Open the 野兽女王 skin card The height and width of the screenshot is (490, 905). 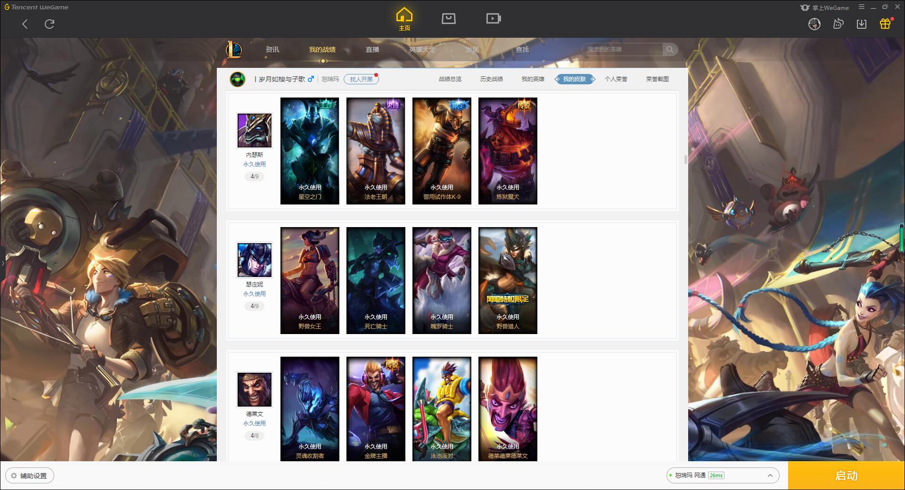coord(310,280)
